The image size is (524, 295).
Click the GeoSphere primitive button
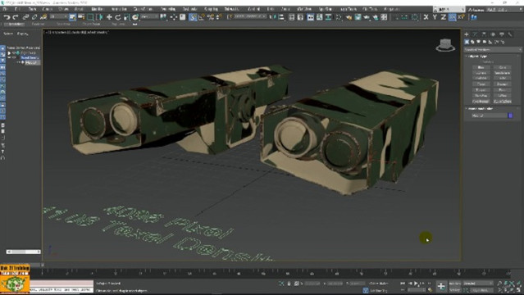pos(503,73)
